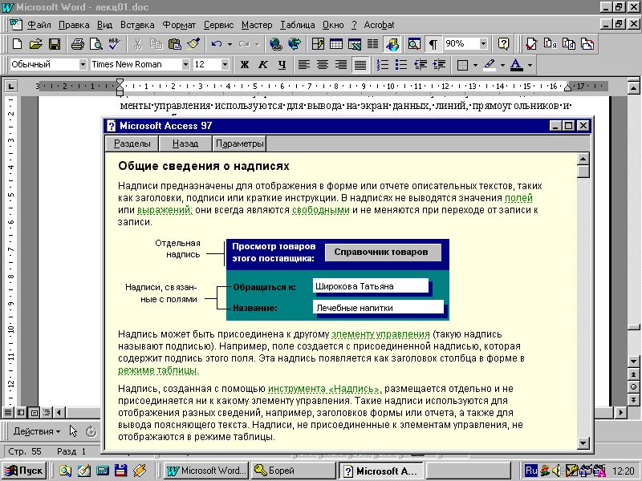Insert hyperlink globe icon

276,44
